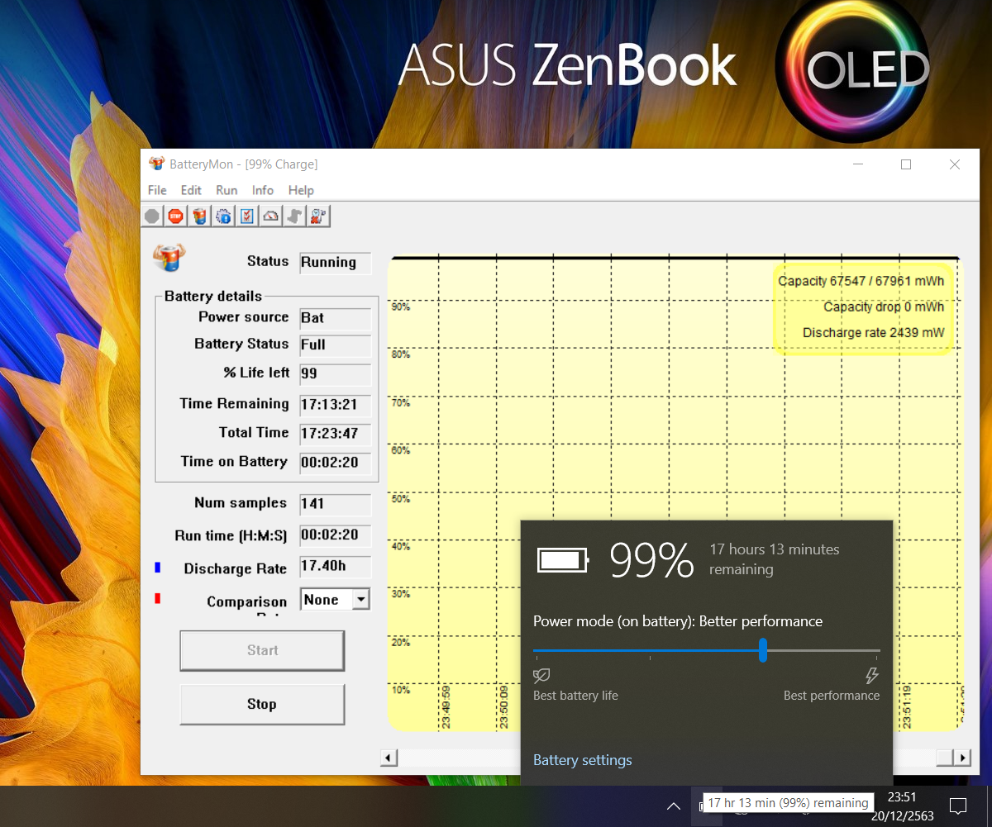Image resolution: width=992 pixels, height=827 pixels.
Task: Click the Discharge Rate value 17.40h
Action: 335,567
